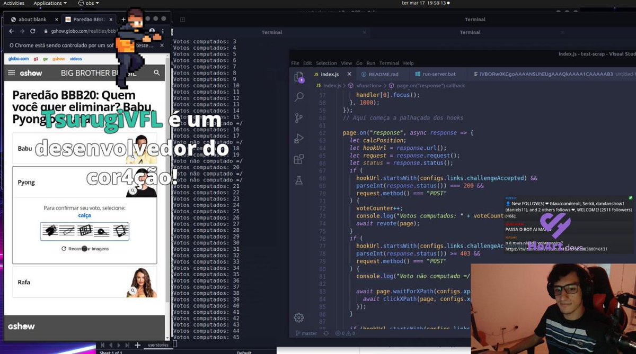Open the Run menu in VS Code
The width and height of the screenshot is (636, 354).
(371, 63)
